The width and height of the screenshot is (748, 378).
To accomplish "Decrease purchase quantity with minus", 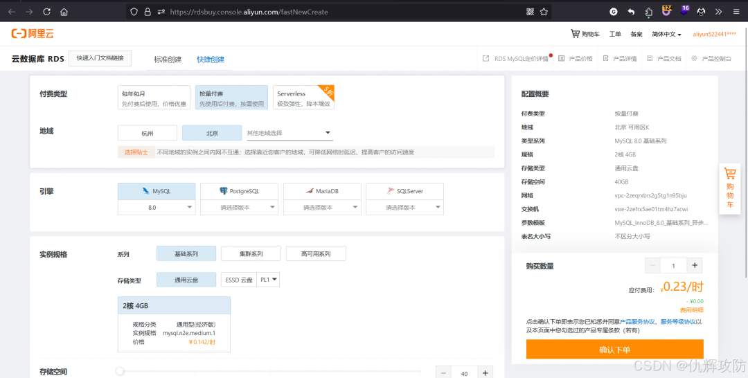I will [652, 266].
